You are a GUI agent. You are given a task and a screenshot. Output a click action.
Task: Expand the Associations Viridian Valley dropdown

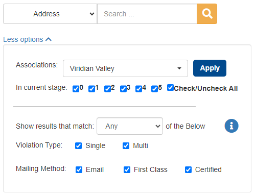point(125,68)
